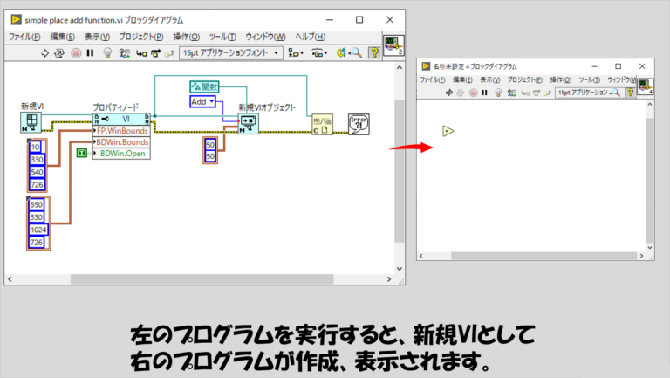Click value 10 in first array constant

tap(36, 147)
